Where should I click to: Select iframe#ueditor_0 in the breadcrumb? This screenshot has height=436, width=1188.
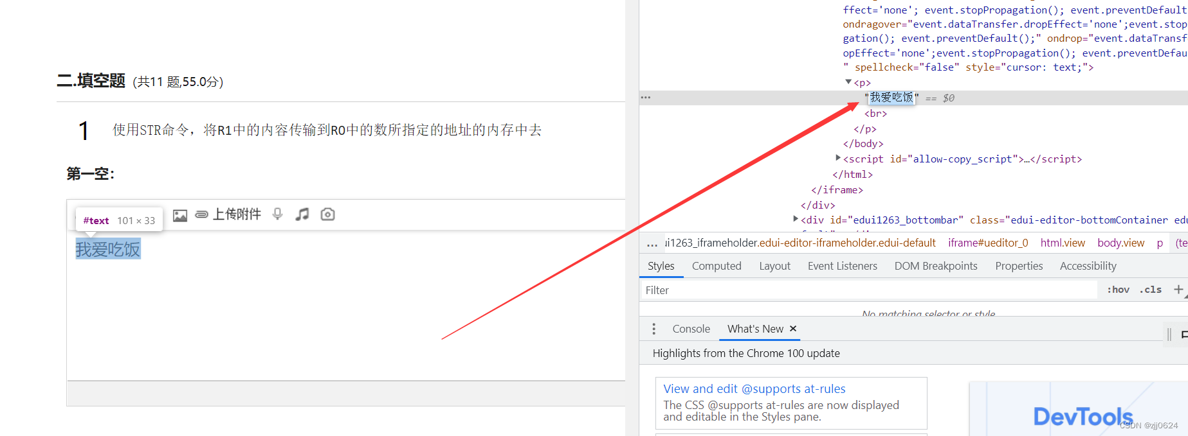coord(988,243)
